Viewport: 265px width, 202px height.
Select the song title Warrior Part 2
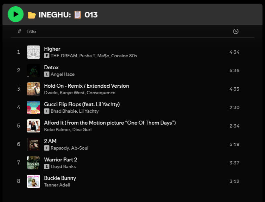point(60,160)
